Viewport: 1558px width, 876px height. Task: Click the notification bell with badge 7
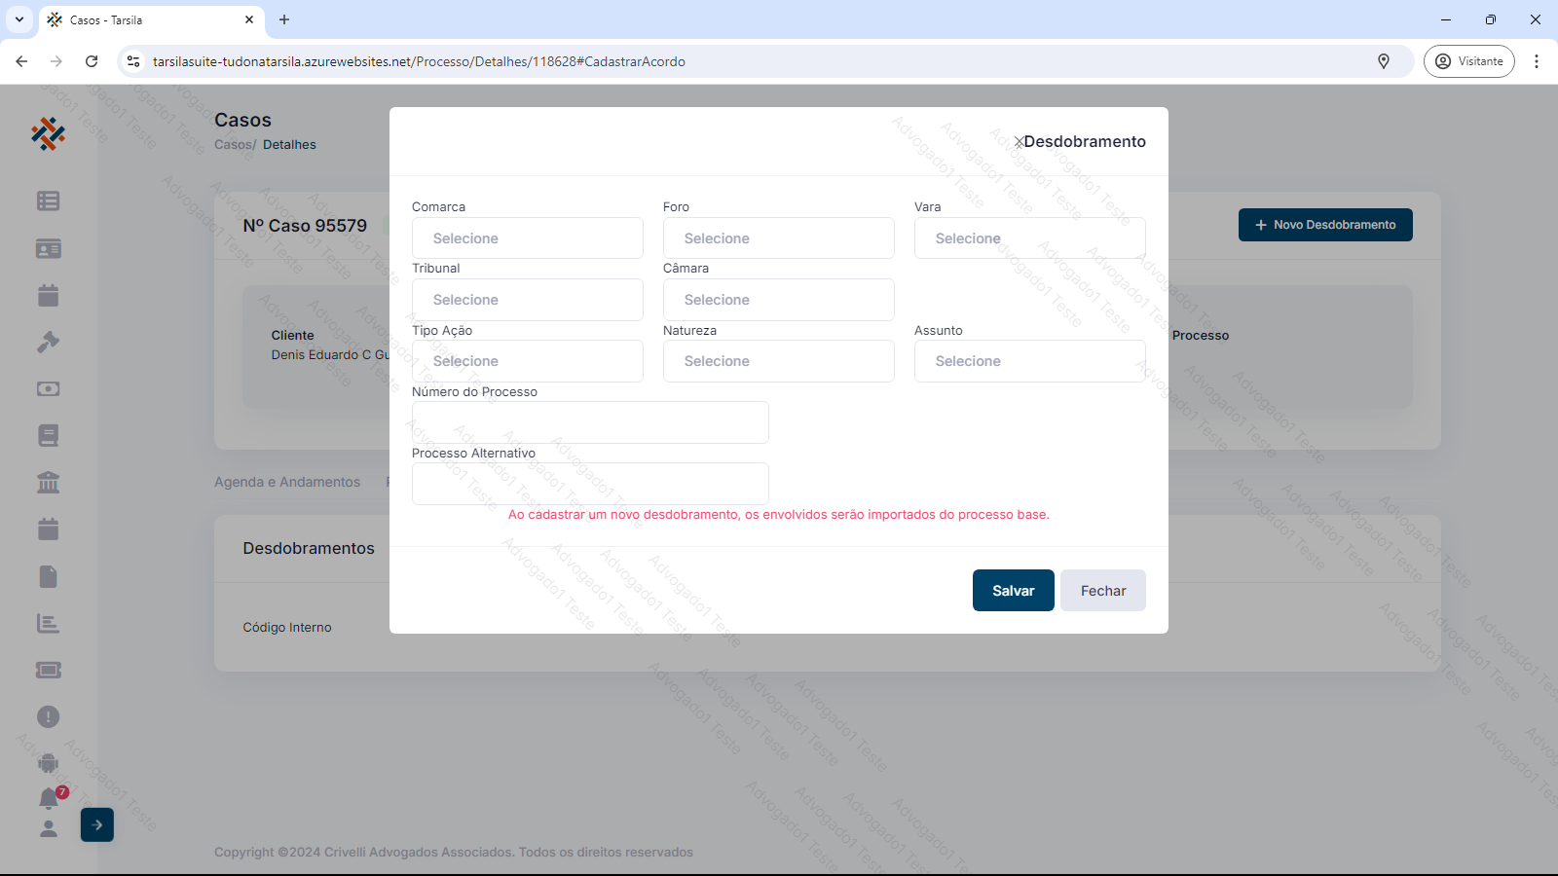(49, 798)
